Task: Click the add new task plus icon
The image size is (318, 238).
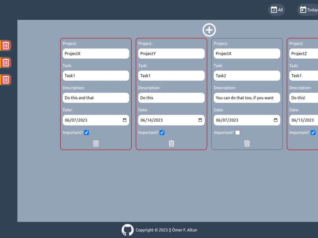Action: coord(209,30)
